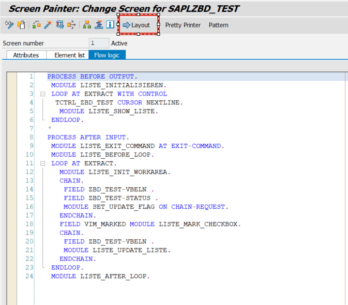Run Pretty Printer on flow logic
The image size is (348, 305).
pyautogui.click(x=183, y=25)
